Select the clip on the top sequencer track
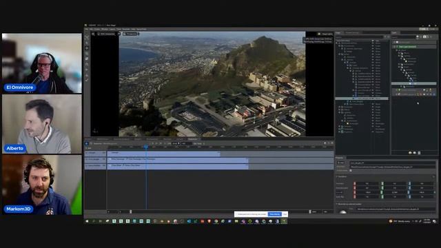441x248 pixels. (x=164, y=154)
